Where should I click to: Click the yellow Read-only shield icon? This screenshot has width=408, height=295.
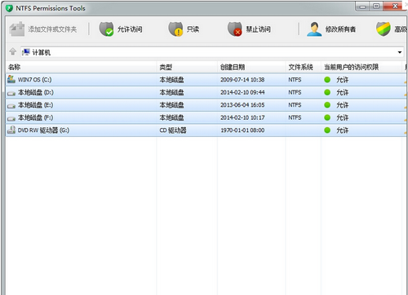(175, 29)
